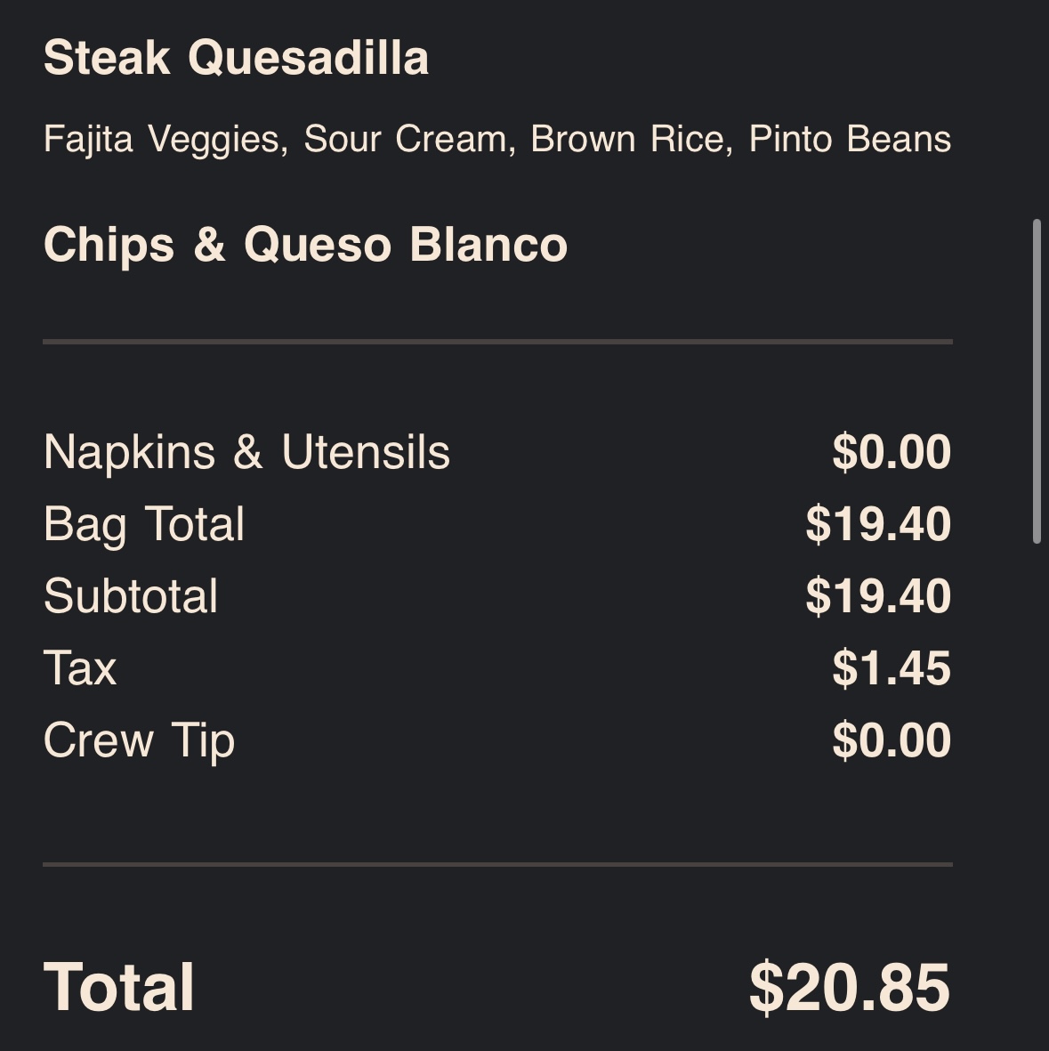Click the Subtotal label

click(x=131, y=596)
